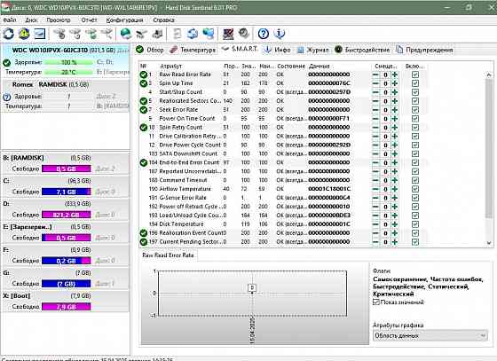Switch to the Быстродействие tab
This screenshot has height=361, width=497.
362,50
